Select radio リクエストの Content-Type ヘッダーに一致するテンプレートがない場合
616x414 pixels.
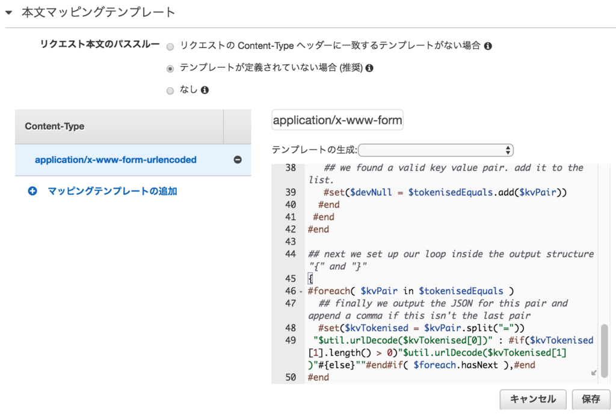pos(170,47)
